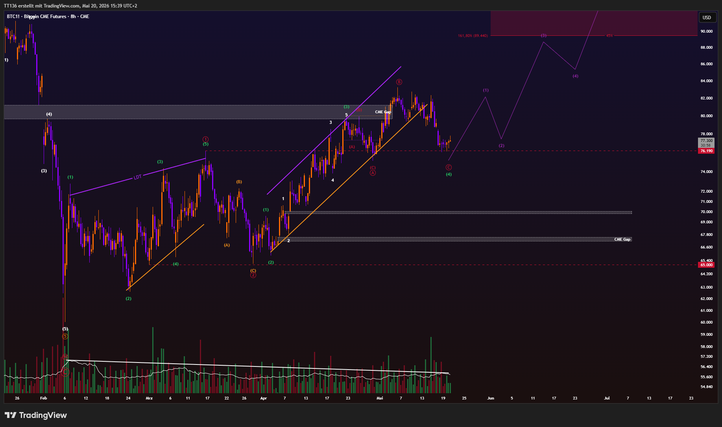Click the Jun date on time axis
This screenshot has height=427, width=722.
491,398
